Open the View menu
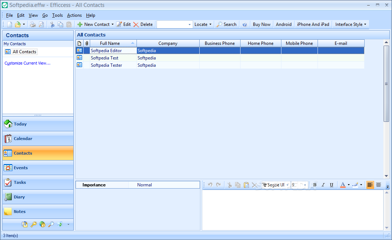 point(33,15)
